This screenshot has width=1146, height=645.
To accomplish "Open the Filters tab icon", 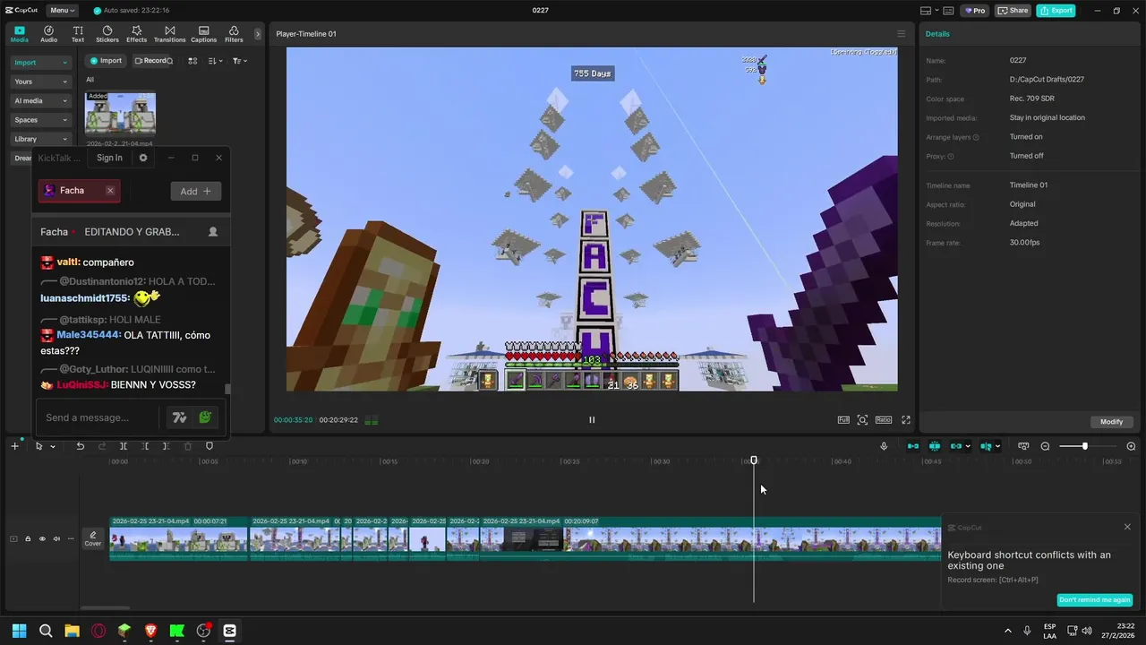I will (x=234, y=34).
